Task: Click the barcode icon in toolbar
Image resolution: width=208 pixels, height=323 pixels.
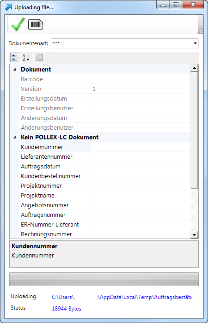Action: tap(36, 25)
